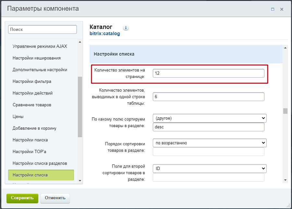This screenshot has width=292, height=209.
Task: Click label Порядок сортировки товаров в разделе
Action: 125,147
